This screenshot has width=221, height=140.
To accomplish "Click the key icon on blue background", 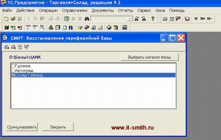I will coord(67,19).
